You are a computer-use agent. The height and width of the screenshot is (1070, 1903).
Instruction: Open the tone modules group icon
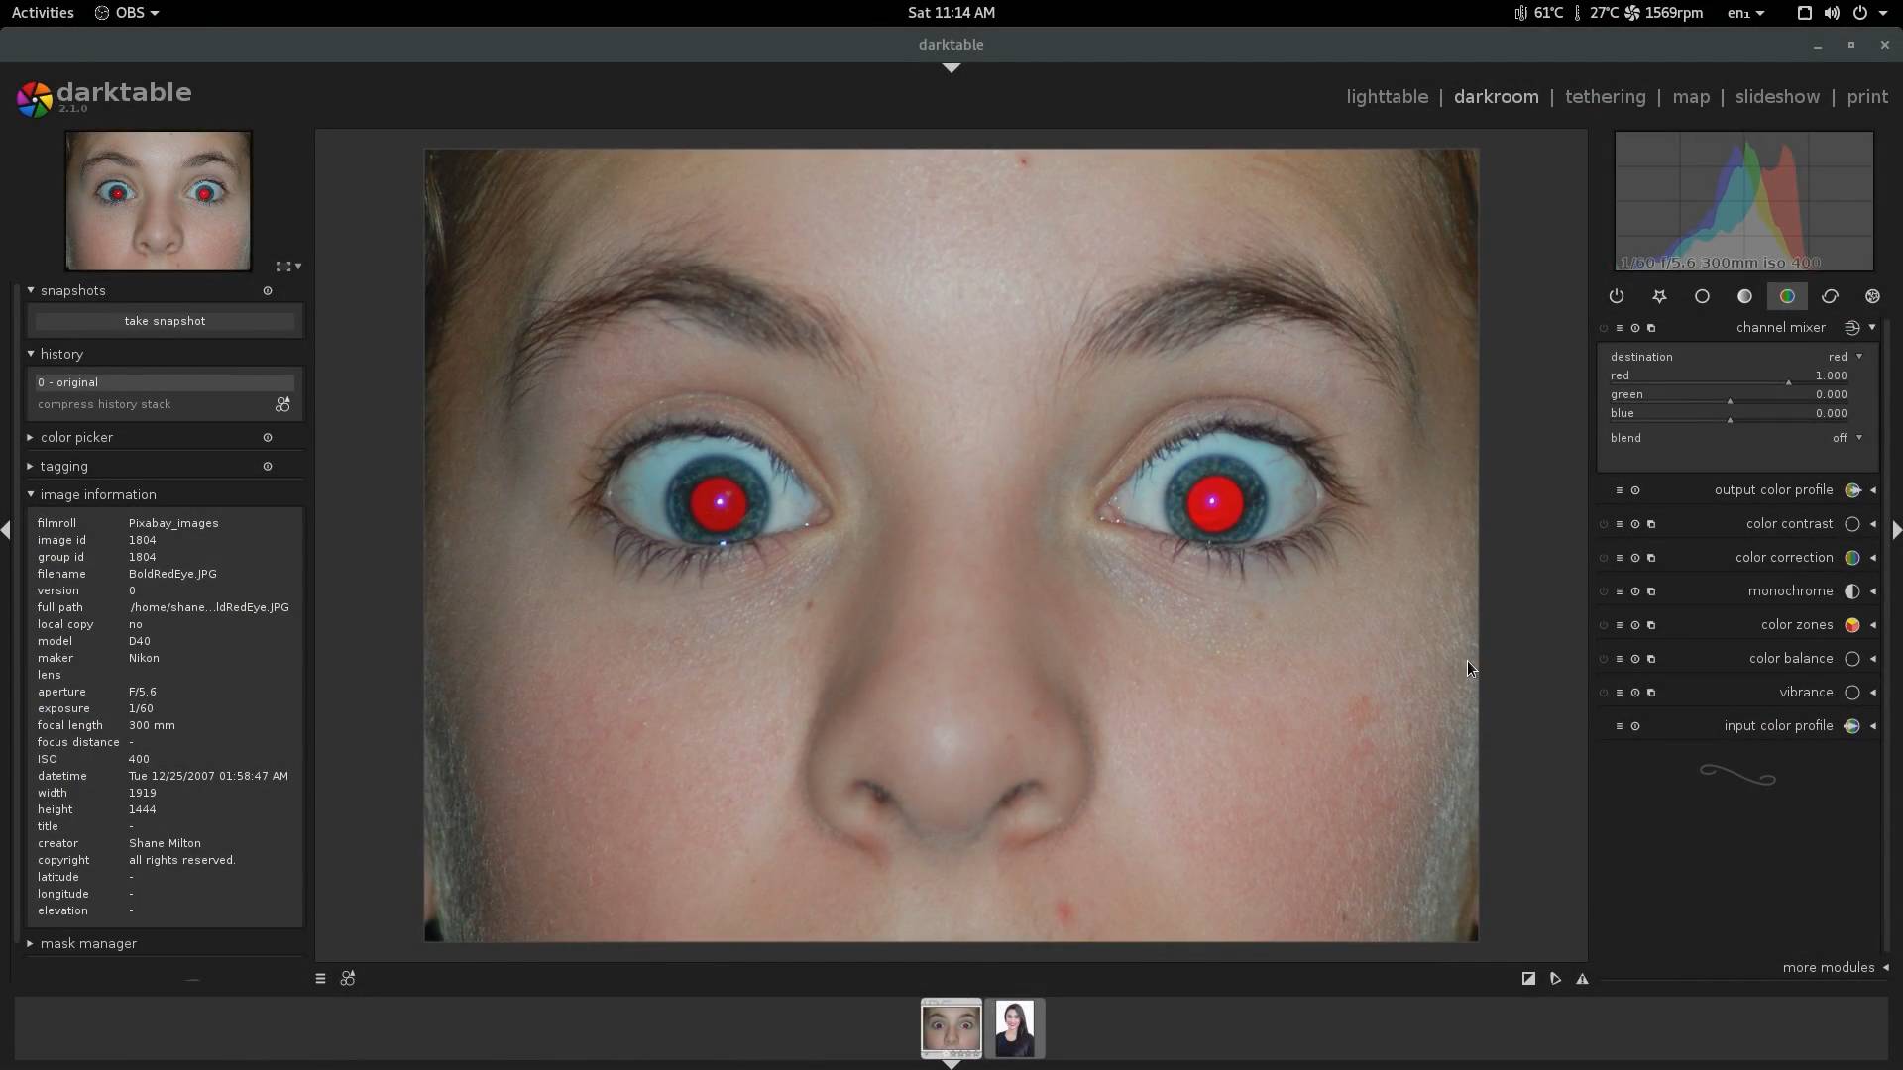1744,296
